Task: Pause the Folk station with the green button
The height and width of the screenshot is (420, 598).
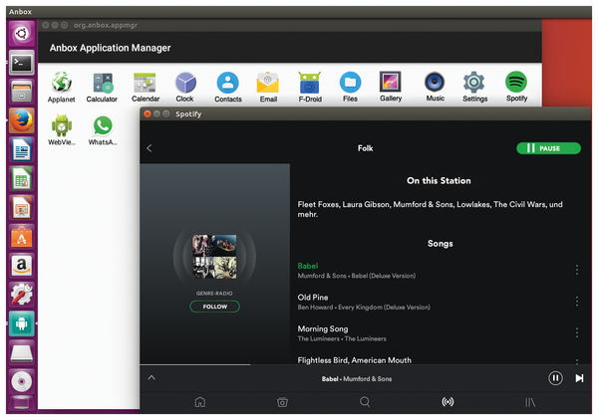Action: [548, 148]
